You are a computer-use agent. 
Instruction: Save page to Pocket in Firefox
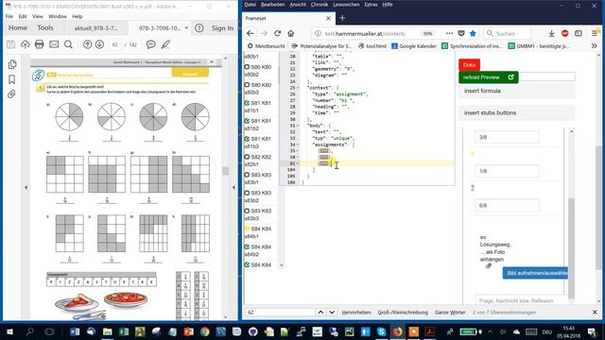tap(461, 34)
